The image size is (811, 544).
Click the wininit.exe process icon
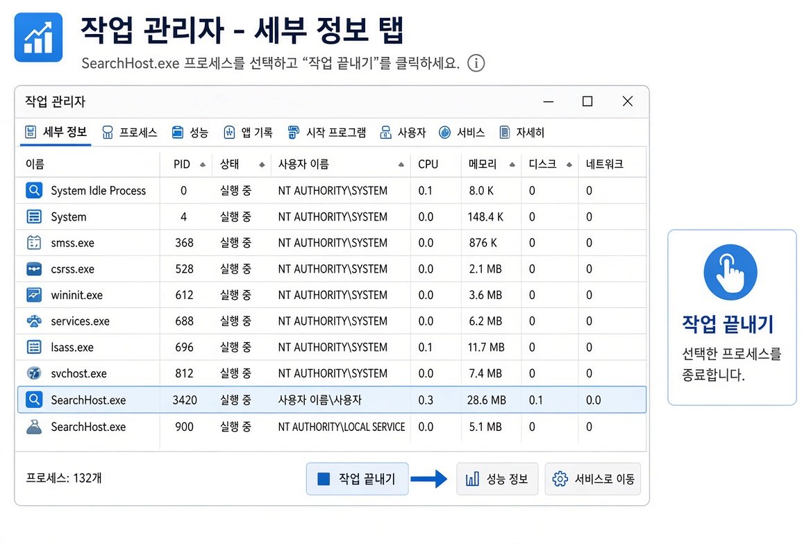34,295
